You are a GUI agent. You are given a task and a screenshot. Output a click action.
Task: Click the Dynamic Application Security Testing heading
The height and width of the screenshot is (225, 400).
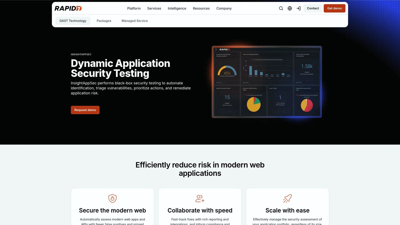(120, 68)
